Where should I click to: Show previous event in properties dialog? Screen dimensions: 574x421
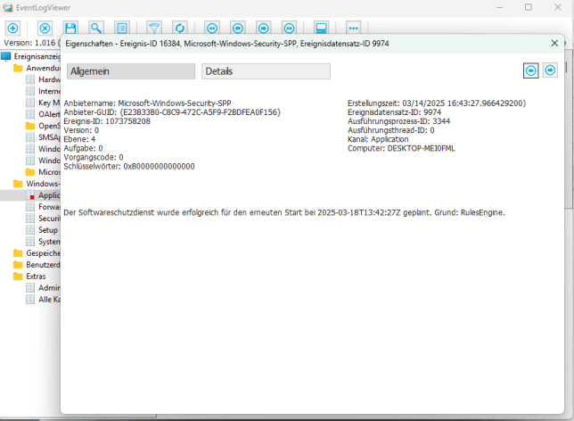(x=530, y=70)
